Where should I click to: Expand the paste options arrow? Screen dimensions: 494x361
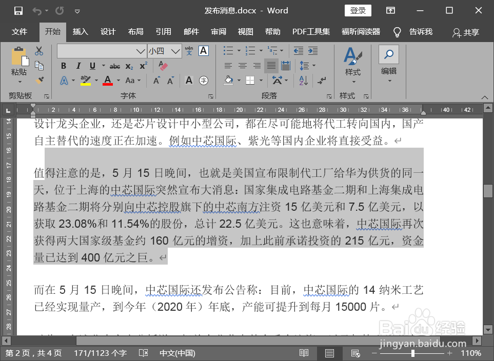(x=19, y=82)
